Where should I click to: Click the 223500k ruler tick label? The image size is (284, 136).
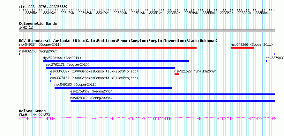(121, 13)
